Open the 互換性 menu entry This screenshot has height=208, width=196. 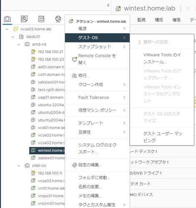pyautogui.click(x=97, y=132)
